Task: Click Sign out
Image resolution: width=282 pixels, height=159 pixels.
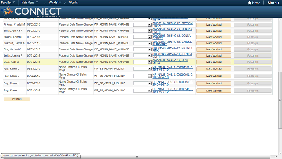Action: point(273,3)
